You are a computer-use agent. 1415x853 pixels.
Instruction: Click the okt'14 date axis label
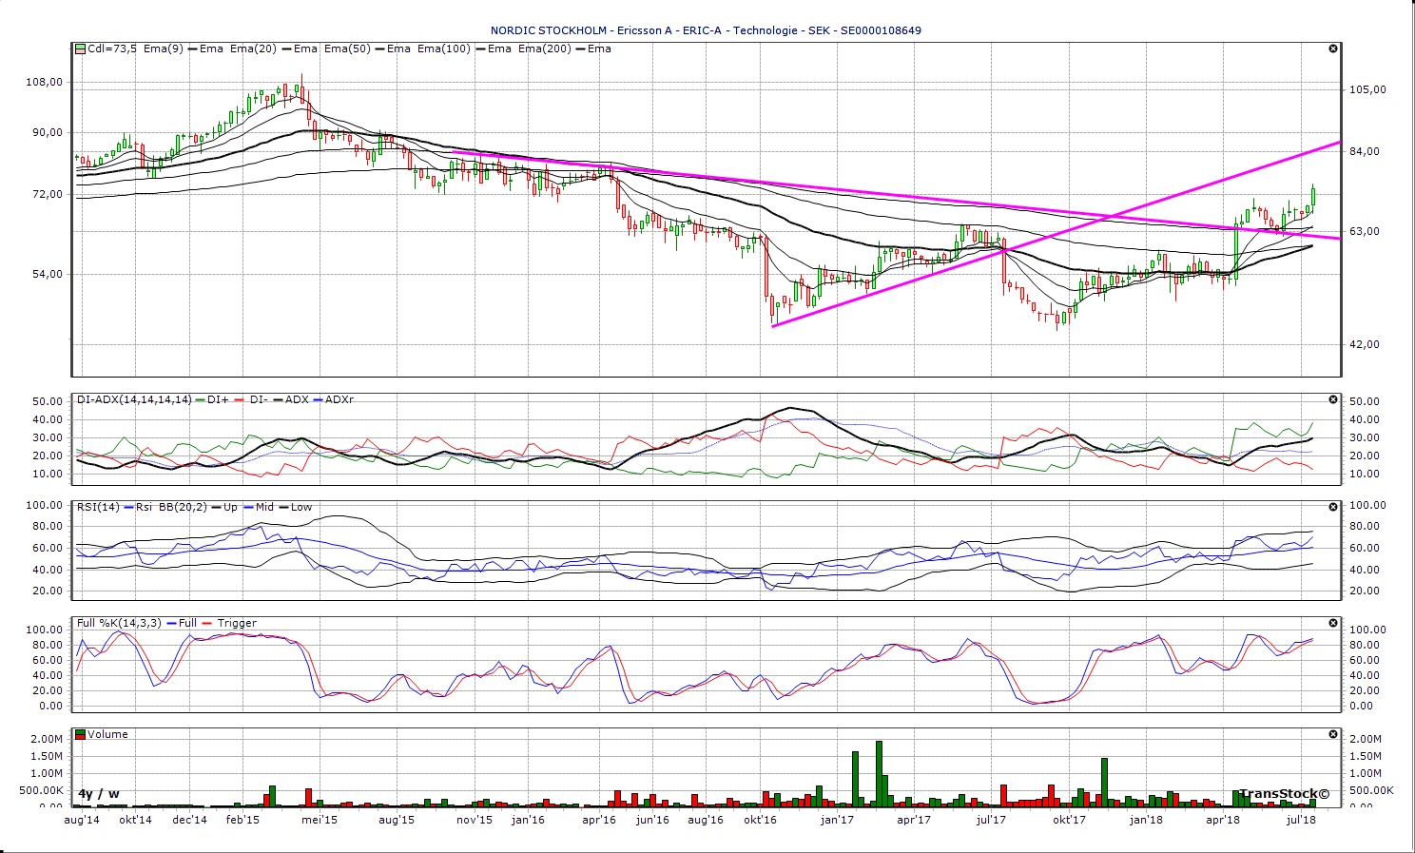[136, 819]
